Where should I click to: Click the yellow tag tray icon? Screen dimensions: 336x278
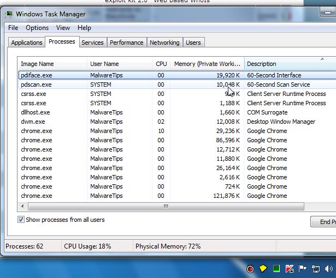pyautogui.click(x=263, y=268)
